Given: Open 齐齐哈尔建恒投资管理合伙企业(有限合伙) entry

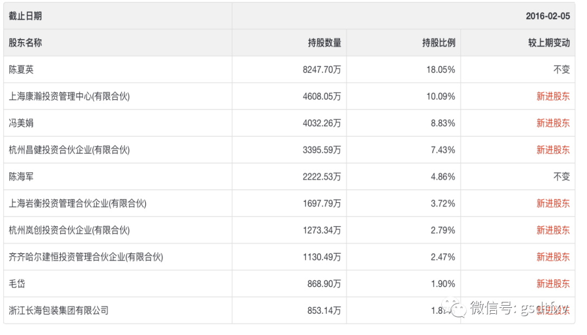Looking at the screenshot, I should (86, 257).
